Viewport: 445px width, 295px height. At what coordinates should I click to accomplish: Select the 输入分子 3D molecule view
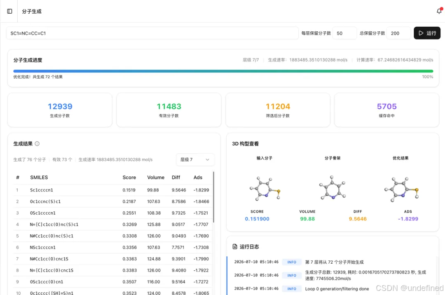(x=265, y=188)
